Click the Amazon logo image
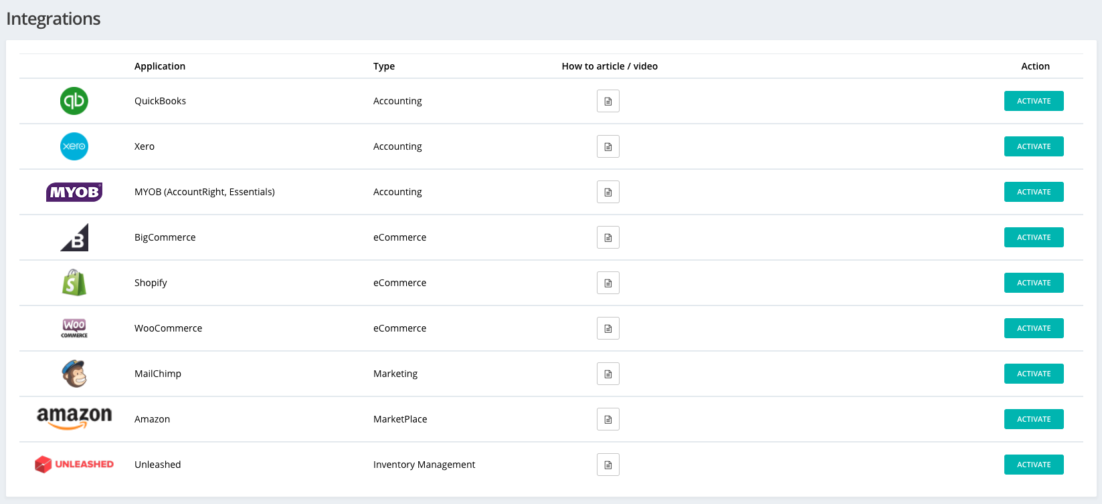The width and height of the screenshot is (1102, 504). pos(74,418)
